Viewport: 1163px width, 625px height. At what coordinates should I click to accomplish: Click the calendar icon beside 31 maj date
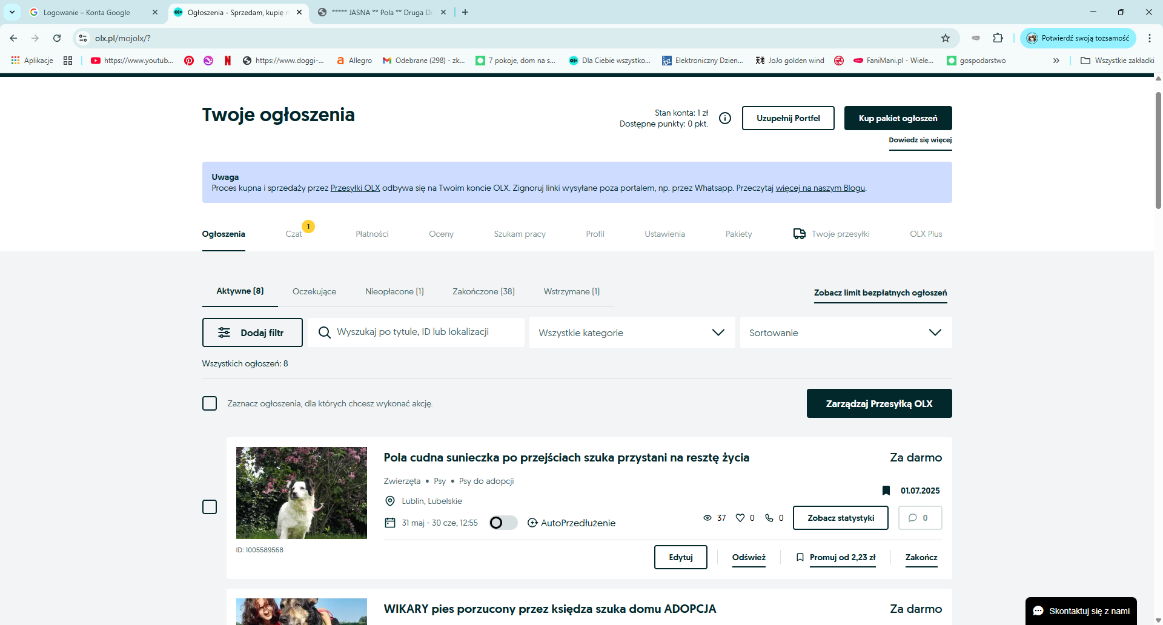(x=390, y=523)
